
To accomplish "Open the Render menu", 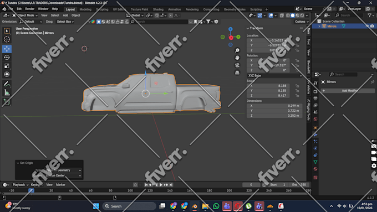I will click(x=30, y=9).
